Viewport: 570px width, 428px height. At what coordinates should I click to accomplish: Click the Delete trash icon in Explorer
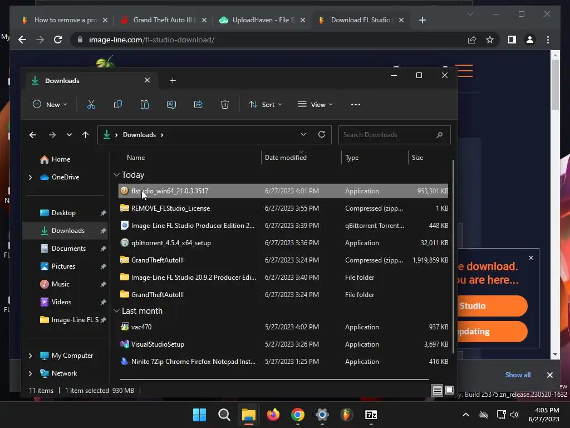point(225,104)
